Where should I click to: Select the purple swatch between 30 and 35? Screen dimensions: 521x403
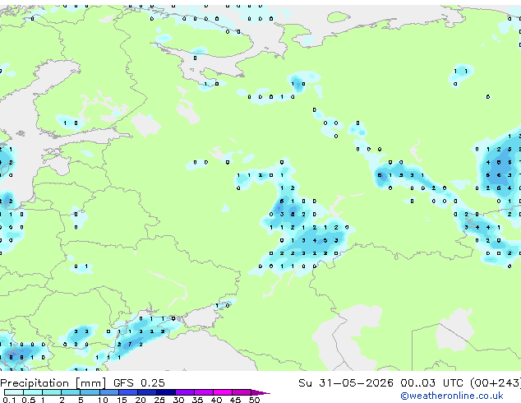pyautogui.click(x=185, y=392)
